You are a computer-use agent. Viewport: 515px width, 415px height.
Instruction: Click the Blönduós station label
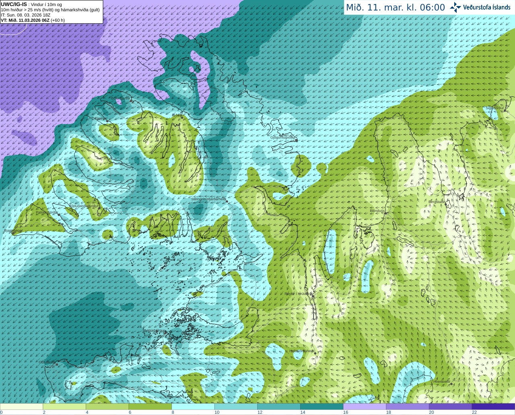coord(377,211)
